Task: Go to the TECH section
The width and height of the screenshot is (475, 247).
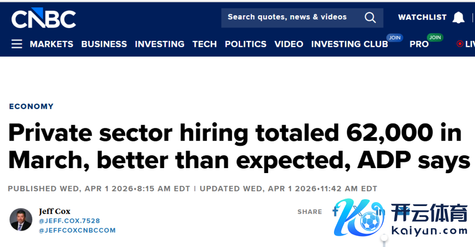Action: pos(204,44)
